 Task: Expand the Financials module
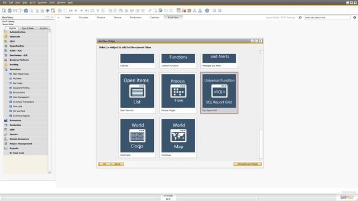click(x=15, y=37)
